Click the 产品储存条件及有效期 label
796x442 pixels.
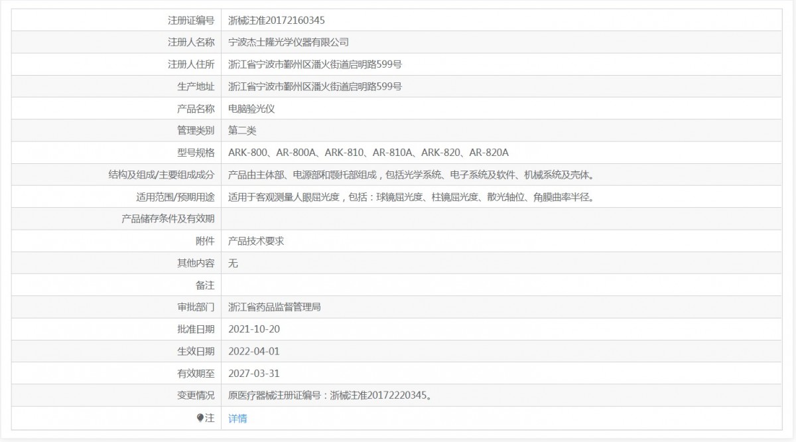pos(168,219)
